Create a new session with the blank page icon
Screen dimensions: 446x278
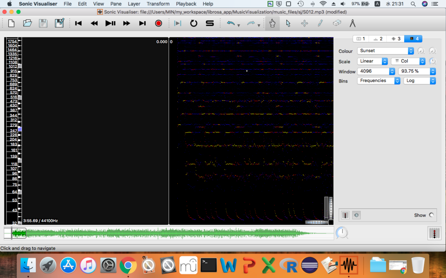(x=11, y=23)
